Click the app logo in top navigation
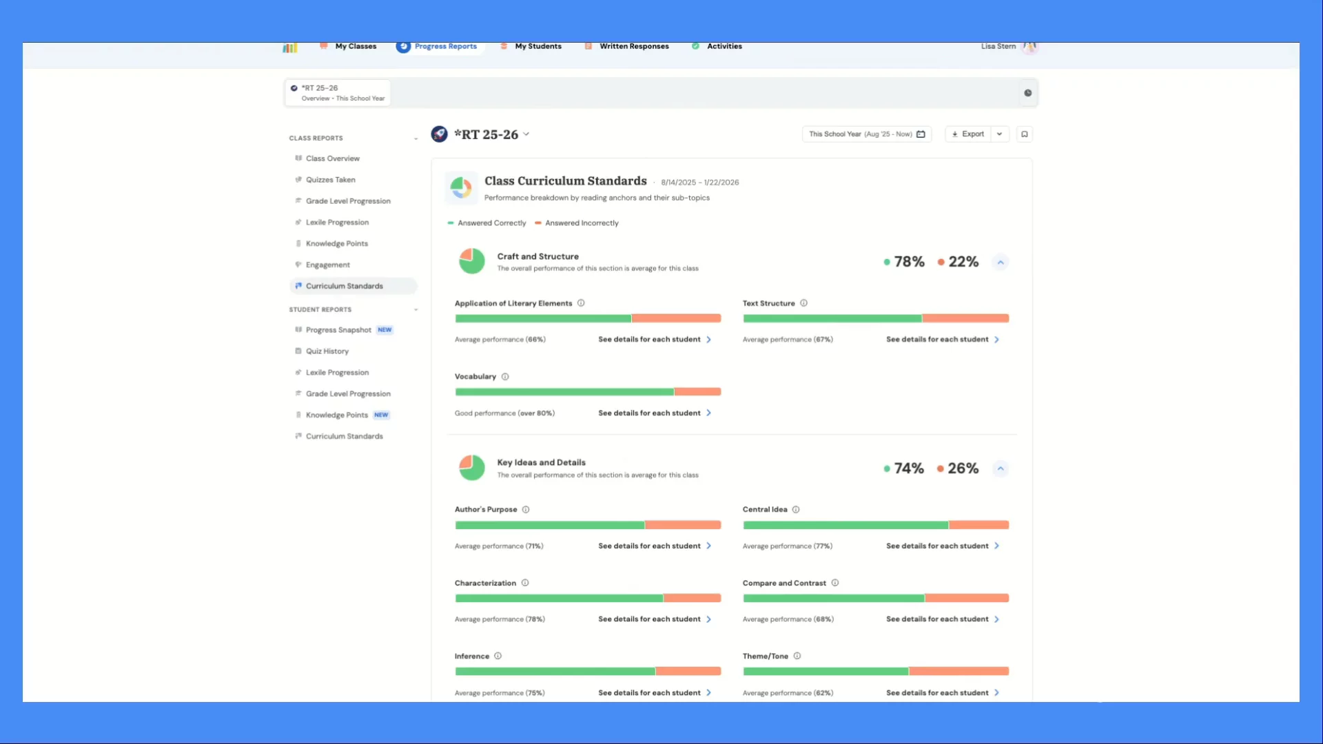This screenshot has width=1323, height=744. [x=290, y=48]
